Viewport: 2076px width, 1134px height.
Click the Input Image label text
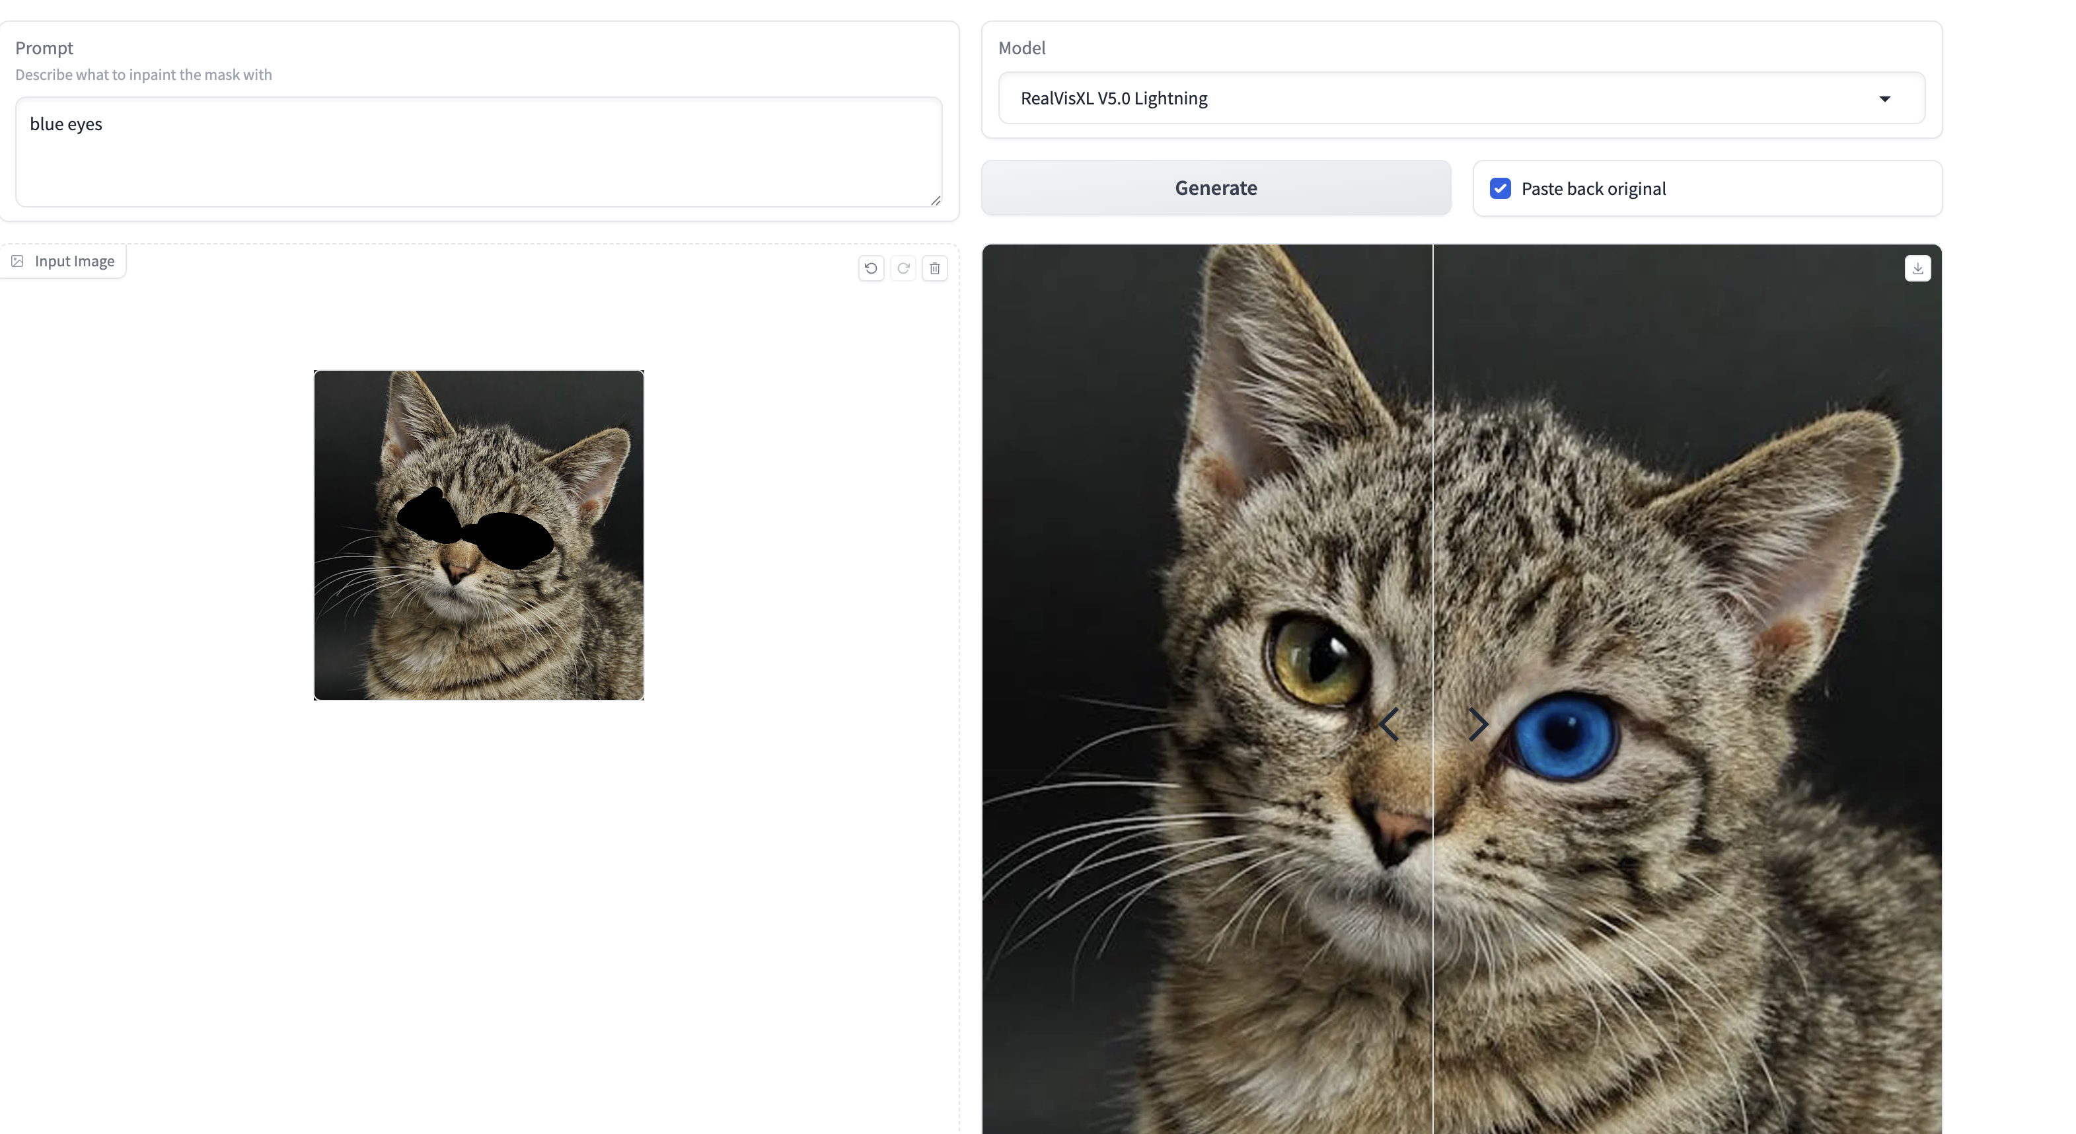[74, 261]
